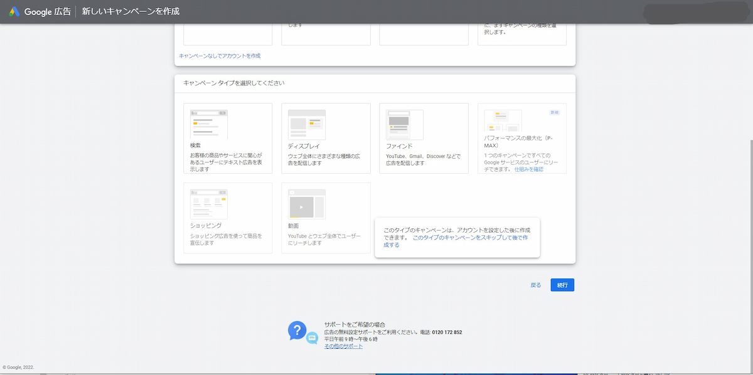Select the ディスプレイ campaign type thumbnail
The image size is (753, 375).
click(307, 124)
